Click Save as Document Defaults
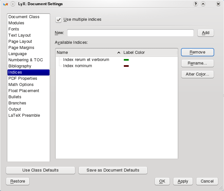224x191 pixels. tap(113, 170)
